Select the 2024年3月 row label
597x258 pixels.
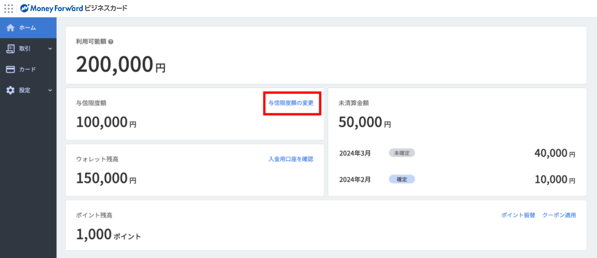click(354, 153)
